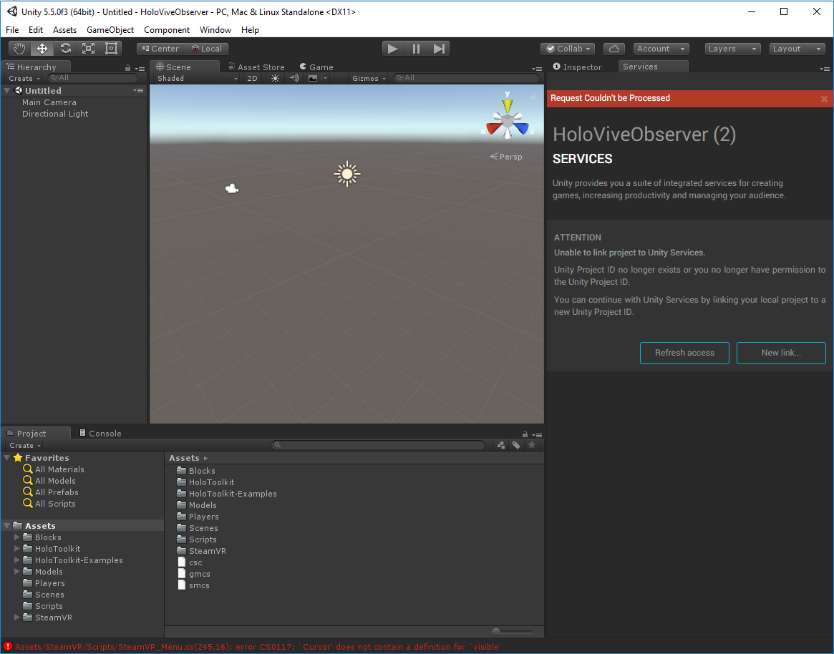The image size is (834, 654).
Task: Click the Project search field
Action: tap(378, 445)
